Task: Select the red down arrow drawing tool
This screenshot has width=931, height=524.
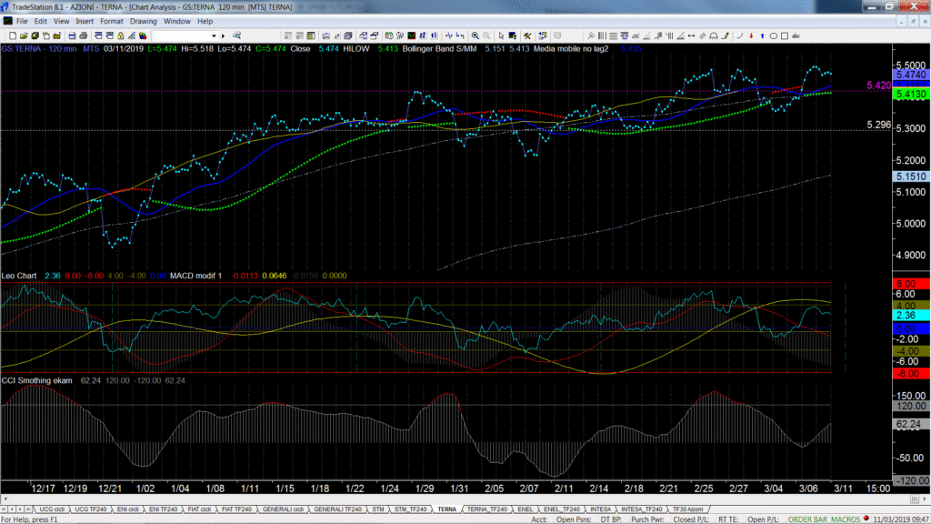Action: 751,36
